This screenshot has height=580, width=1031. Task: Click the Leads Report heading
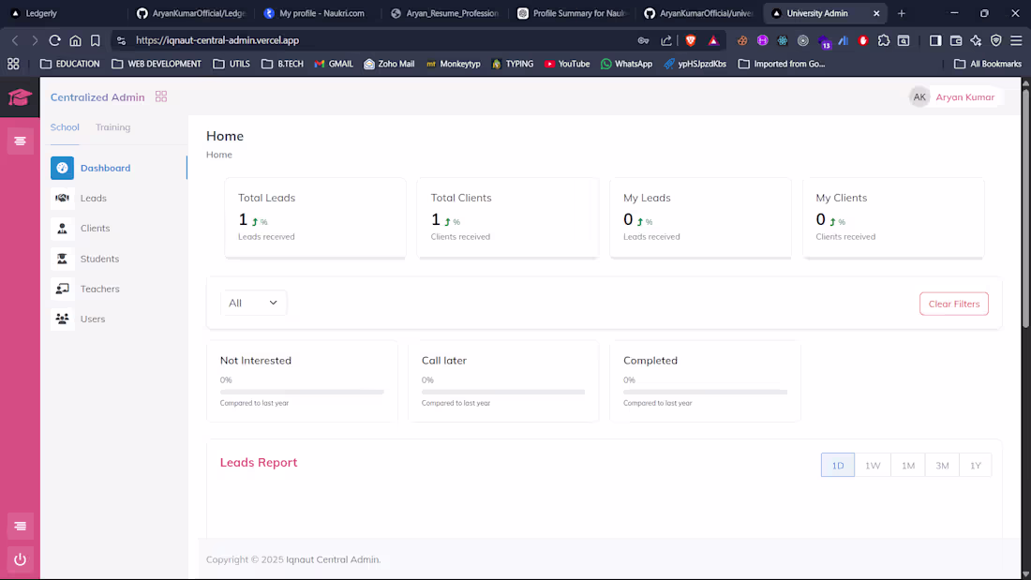[259, 462]
